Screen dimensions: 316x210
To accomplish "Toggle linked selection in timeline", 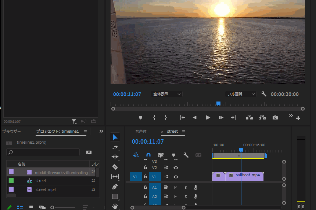I will tap(161, 155).
